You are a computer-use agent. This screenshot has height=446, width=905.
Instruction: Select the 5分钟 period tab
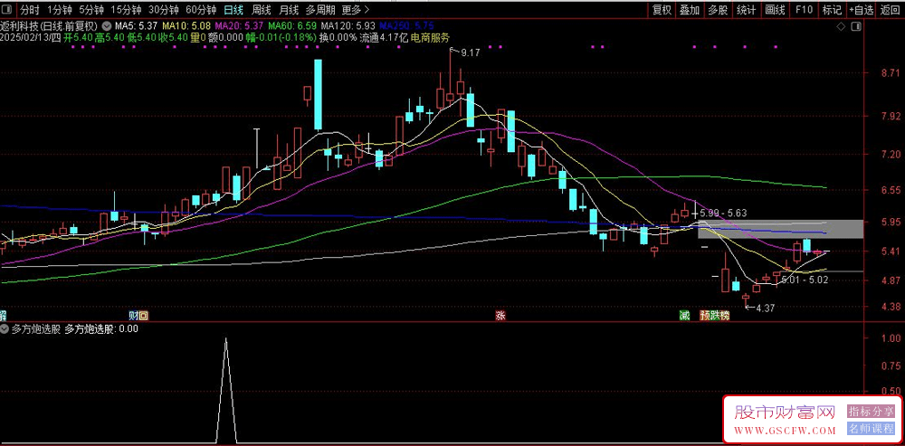(x=91, y=10)
